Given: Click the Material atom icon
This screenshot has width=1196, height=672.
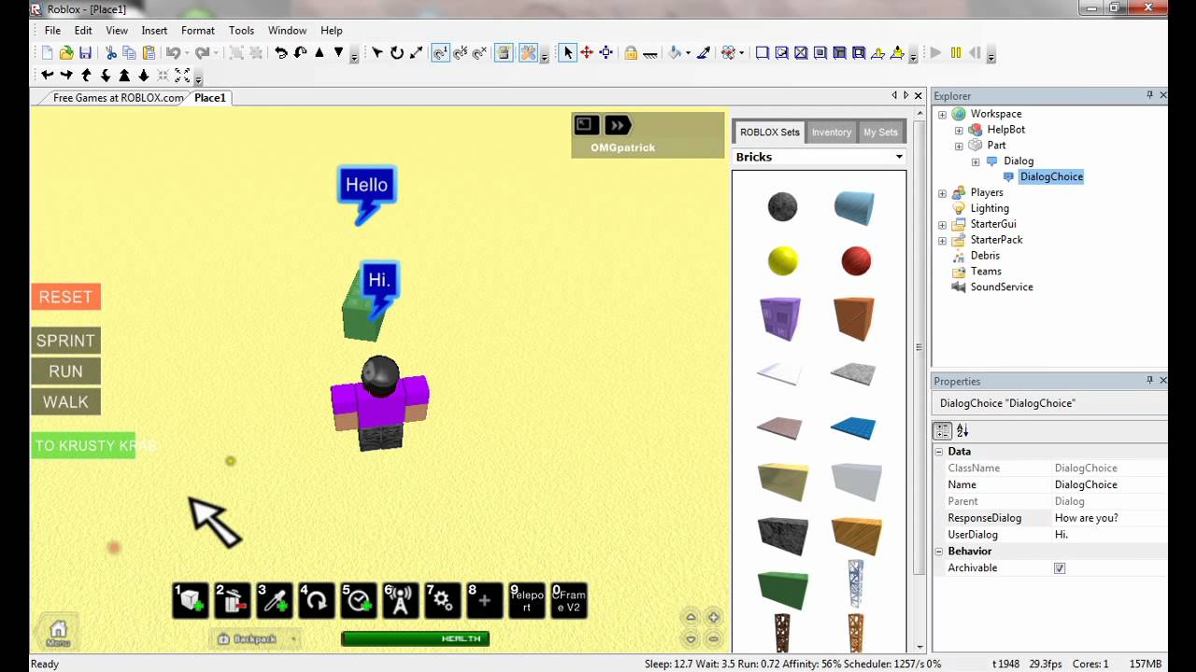Looking at the screenshot, I should 729,53.
